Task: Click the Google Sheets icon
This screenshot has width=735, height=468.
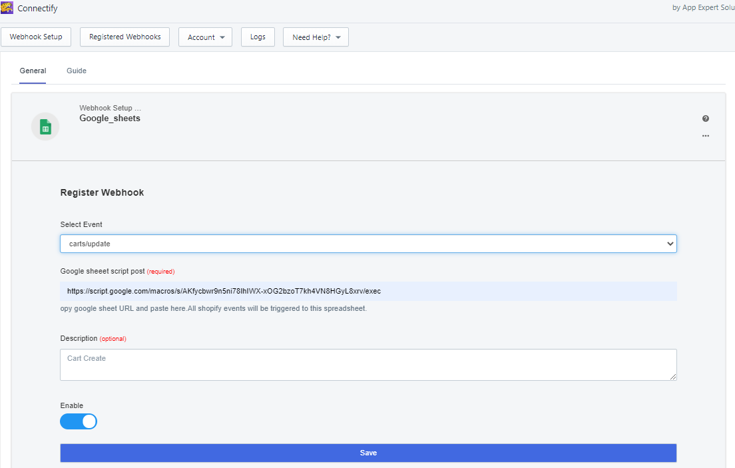Action: [x=45, y=126]
